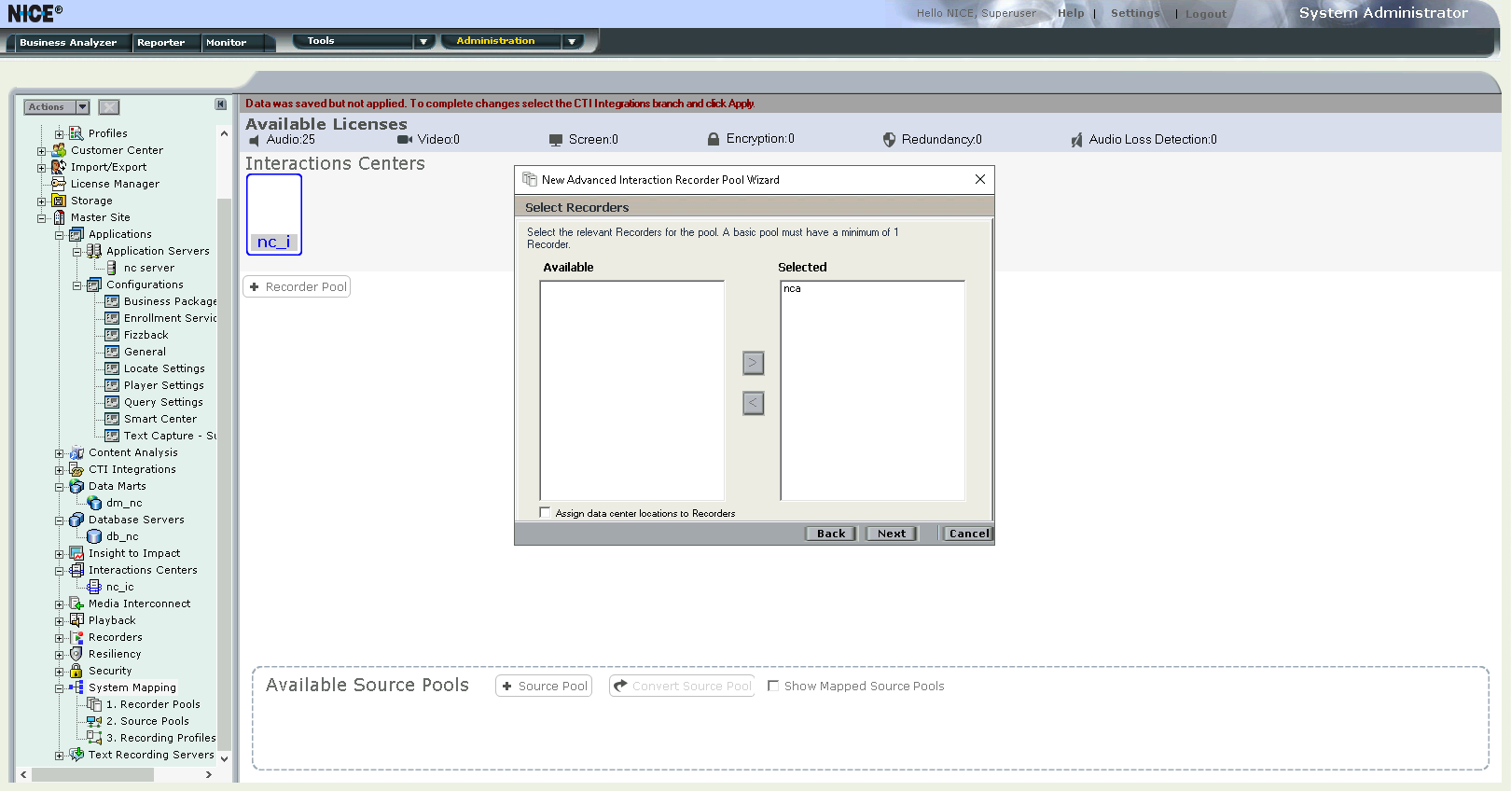1511x791 pixels.
Task: Toggle Show Mapped Source Pools checkbox
Action: tap(773, 686)
